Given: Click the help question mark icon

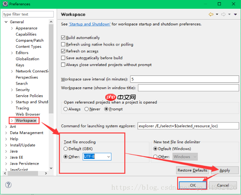Looking at the screenshot, I should tap(8, 185).
